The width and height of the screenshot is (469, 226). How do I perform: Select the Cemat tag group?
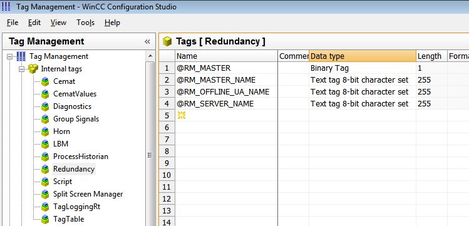(64, 81)
